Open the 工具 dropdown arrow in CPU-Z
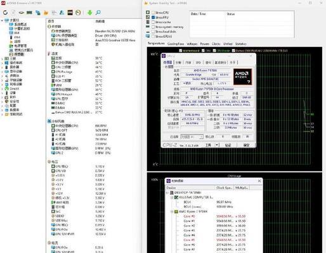 (217, 145)
